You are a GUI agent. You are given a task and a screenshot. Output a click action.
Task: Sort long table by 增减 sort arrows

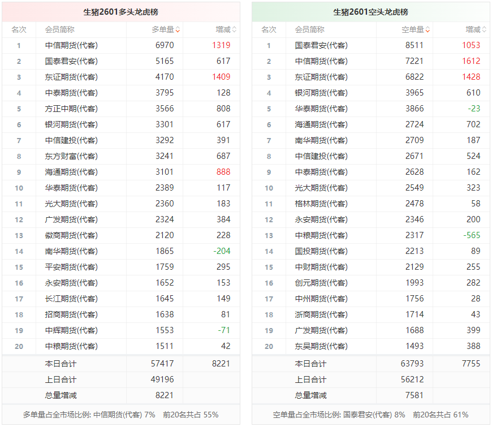tap(234, 30)
